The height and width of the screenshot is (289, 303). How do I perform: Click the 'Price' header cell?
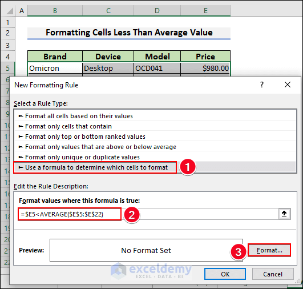tap(205, 57)
